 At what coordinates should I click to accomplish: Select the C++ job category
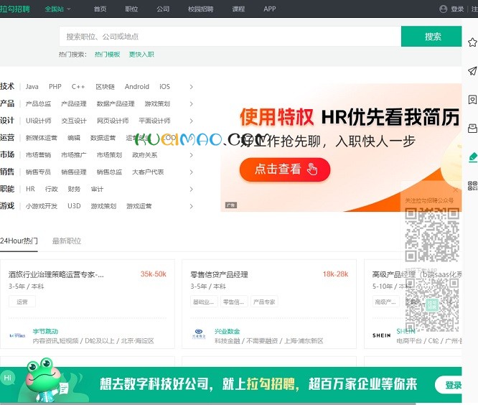(78, 87)
